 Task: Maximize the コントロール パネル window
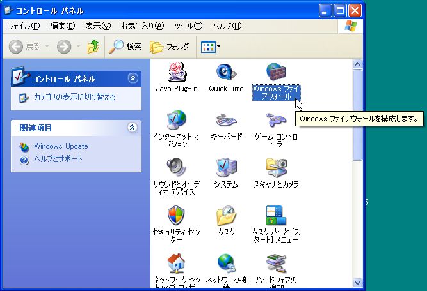pos(340,11)
